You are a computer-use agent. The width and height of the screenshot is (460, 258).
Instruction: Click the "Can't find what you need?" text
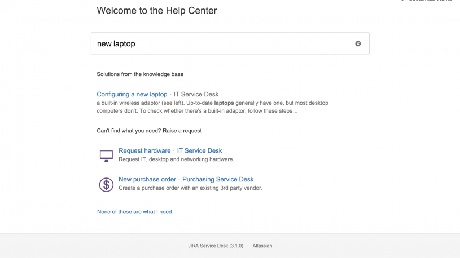point(129,131)
